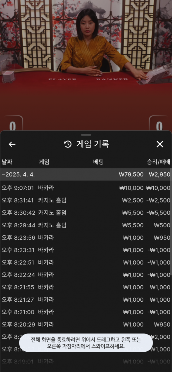The image size is (172, 372).
Task: Close the game history panel with X
Action: [160, 144]
